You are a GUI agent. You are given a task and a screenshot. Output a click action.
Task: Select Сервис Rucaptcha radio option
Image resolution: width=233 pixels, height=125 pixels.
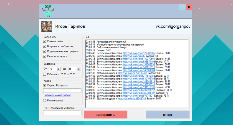pos(44,86)
